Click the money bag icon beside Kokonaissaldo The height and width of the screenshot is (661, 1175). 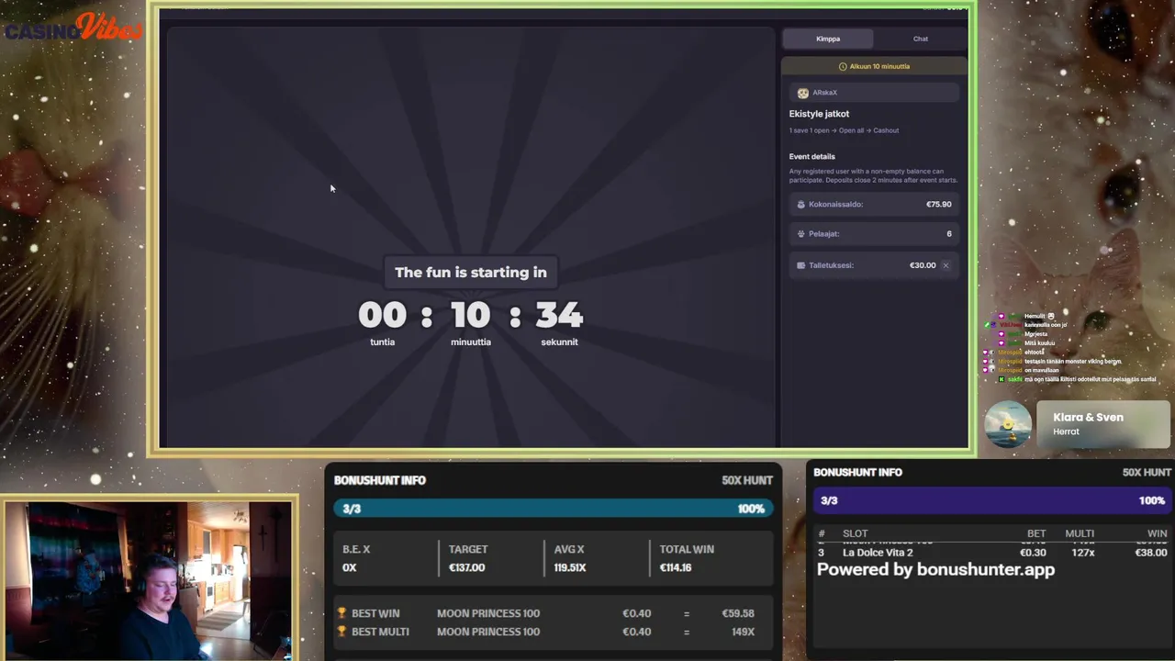(x=800, y=205)
